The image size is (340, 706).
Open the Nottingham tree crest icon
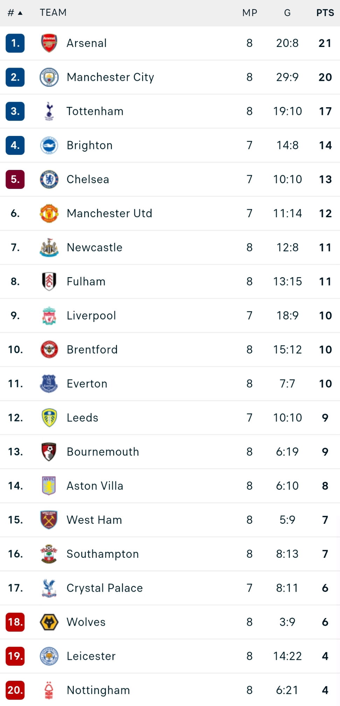tap(49, 690)
